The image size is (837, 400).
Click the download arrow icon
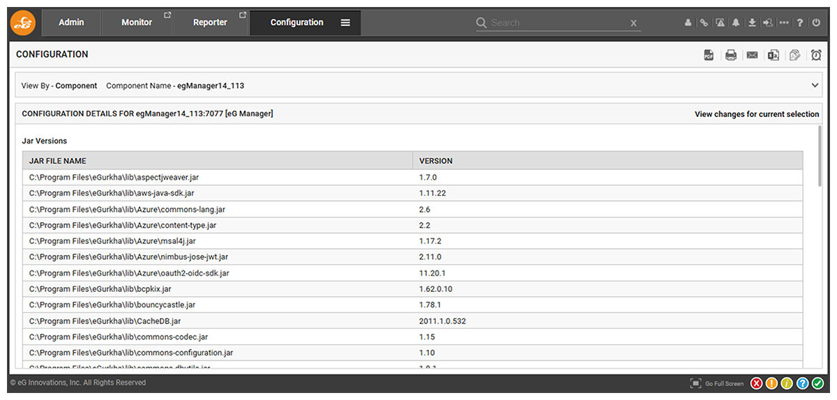tap(752, 23)
